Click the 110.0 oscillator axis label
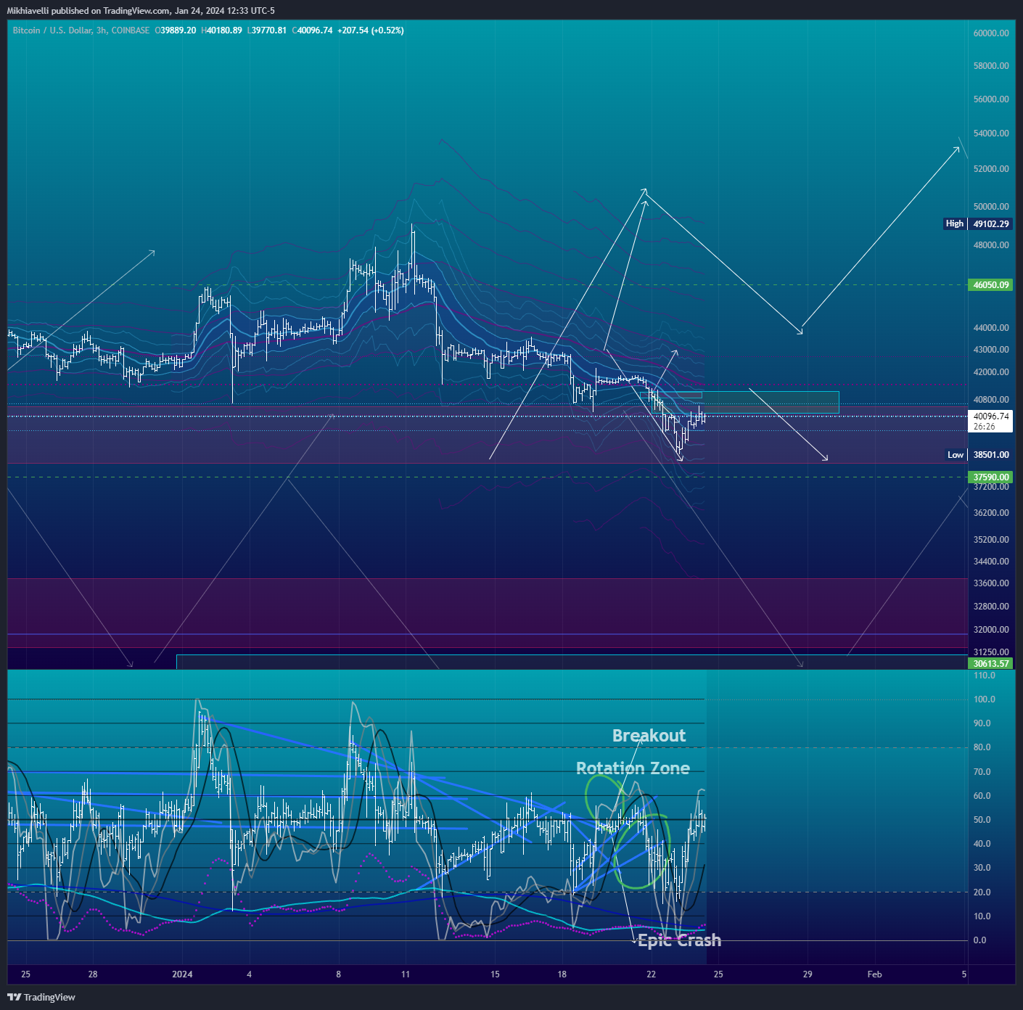 click(985, 676)
